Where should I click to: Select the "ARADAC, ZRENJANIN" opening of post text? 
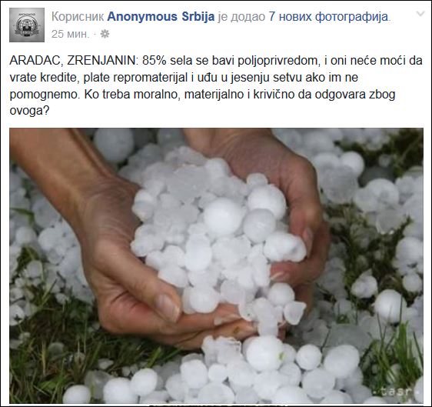click(x=73, y=61)
